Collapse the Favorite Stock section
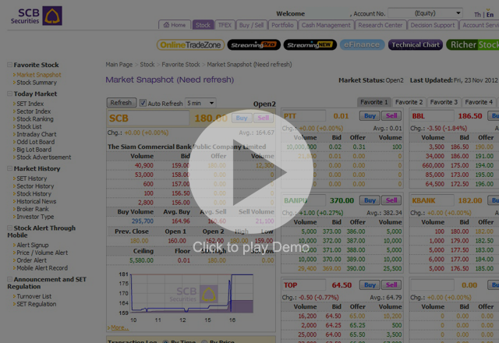 (10, 65)
